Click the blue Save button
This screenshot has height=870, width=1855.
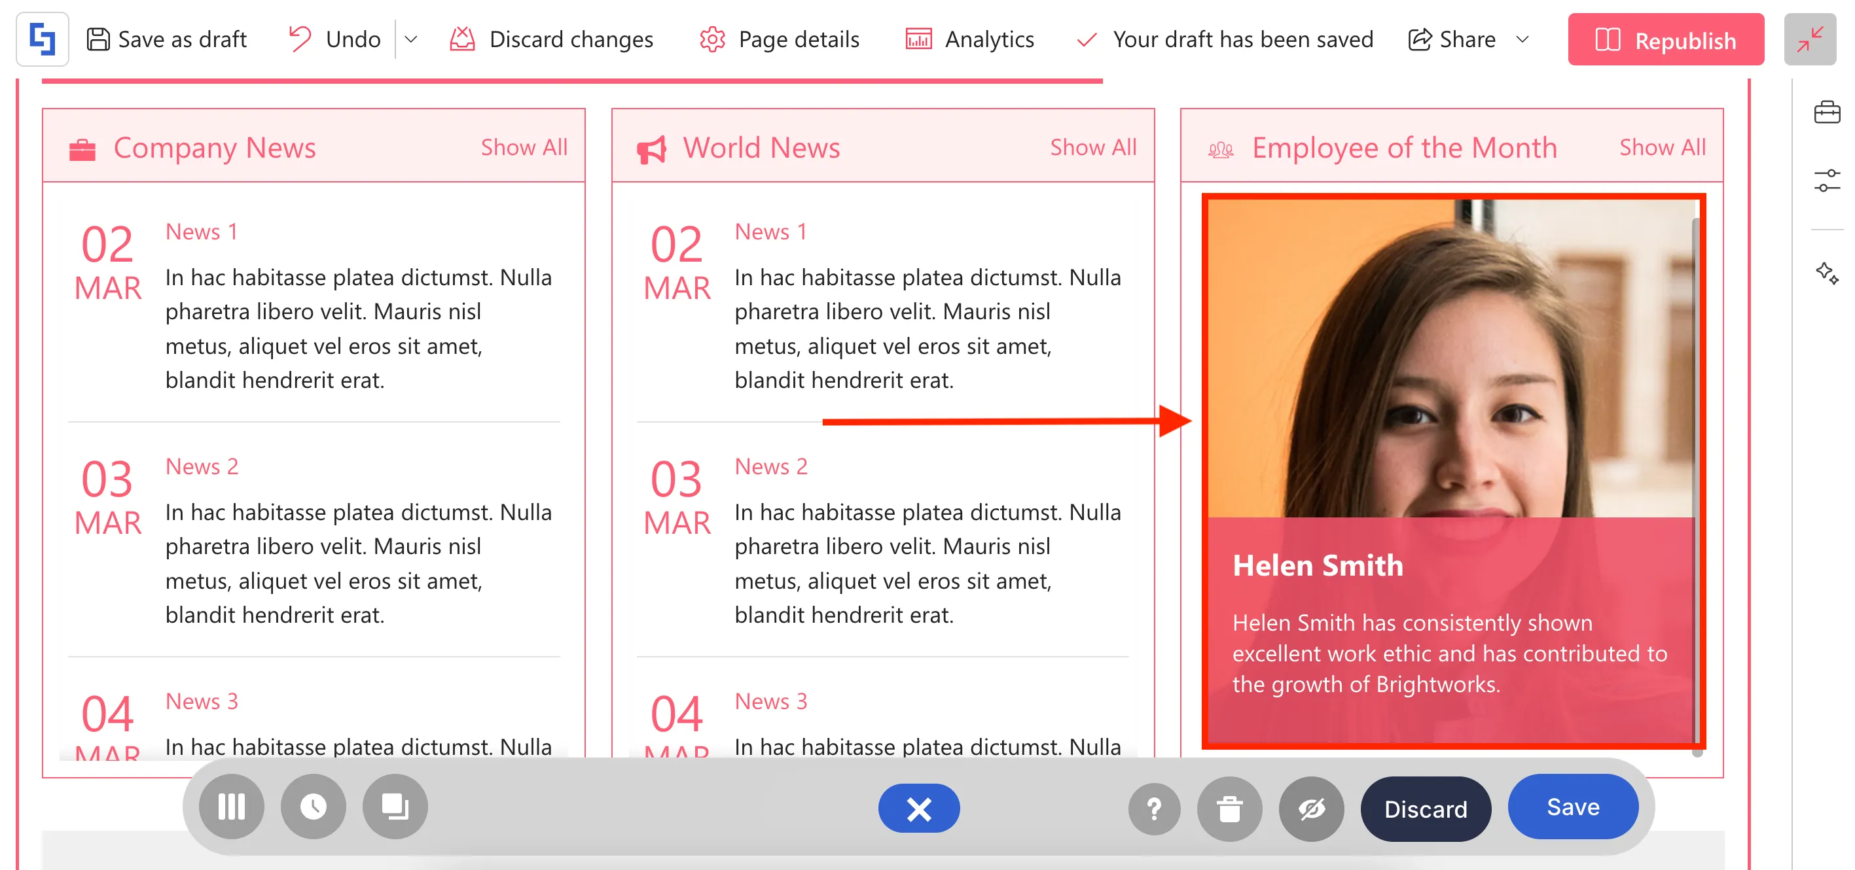click(1574, 807)
